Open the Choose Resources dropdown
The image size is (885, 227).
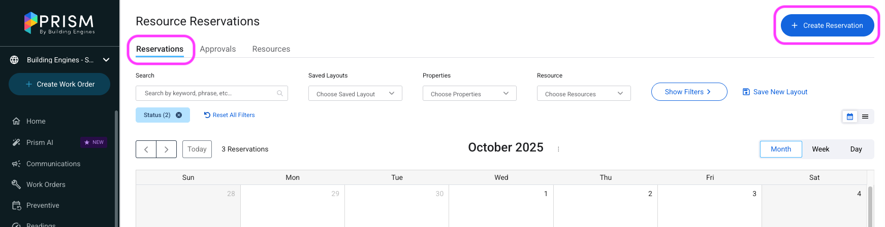point(584,94)
